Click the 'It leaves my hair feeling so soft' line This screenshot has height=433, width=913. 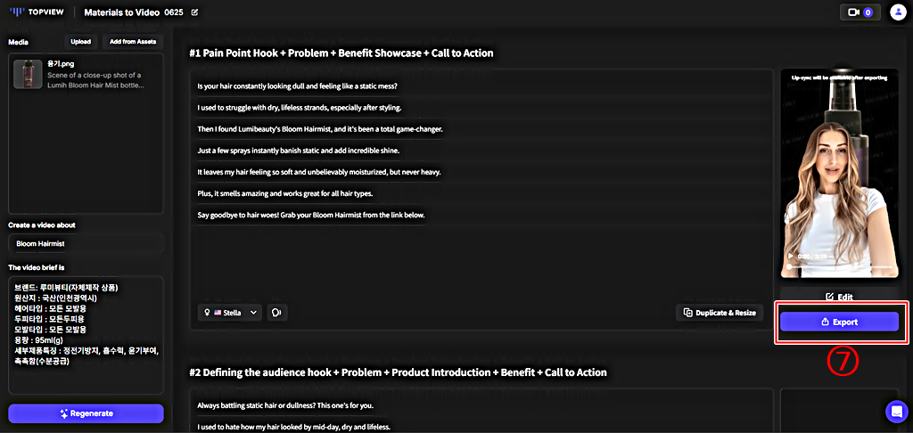coord(318,172)
